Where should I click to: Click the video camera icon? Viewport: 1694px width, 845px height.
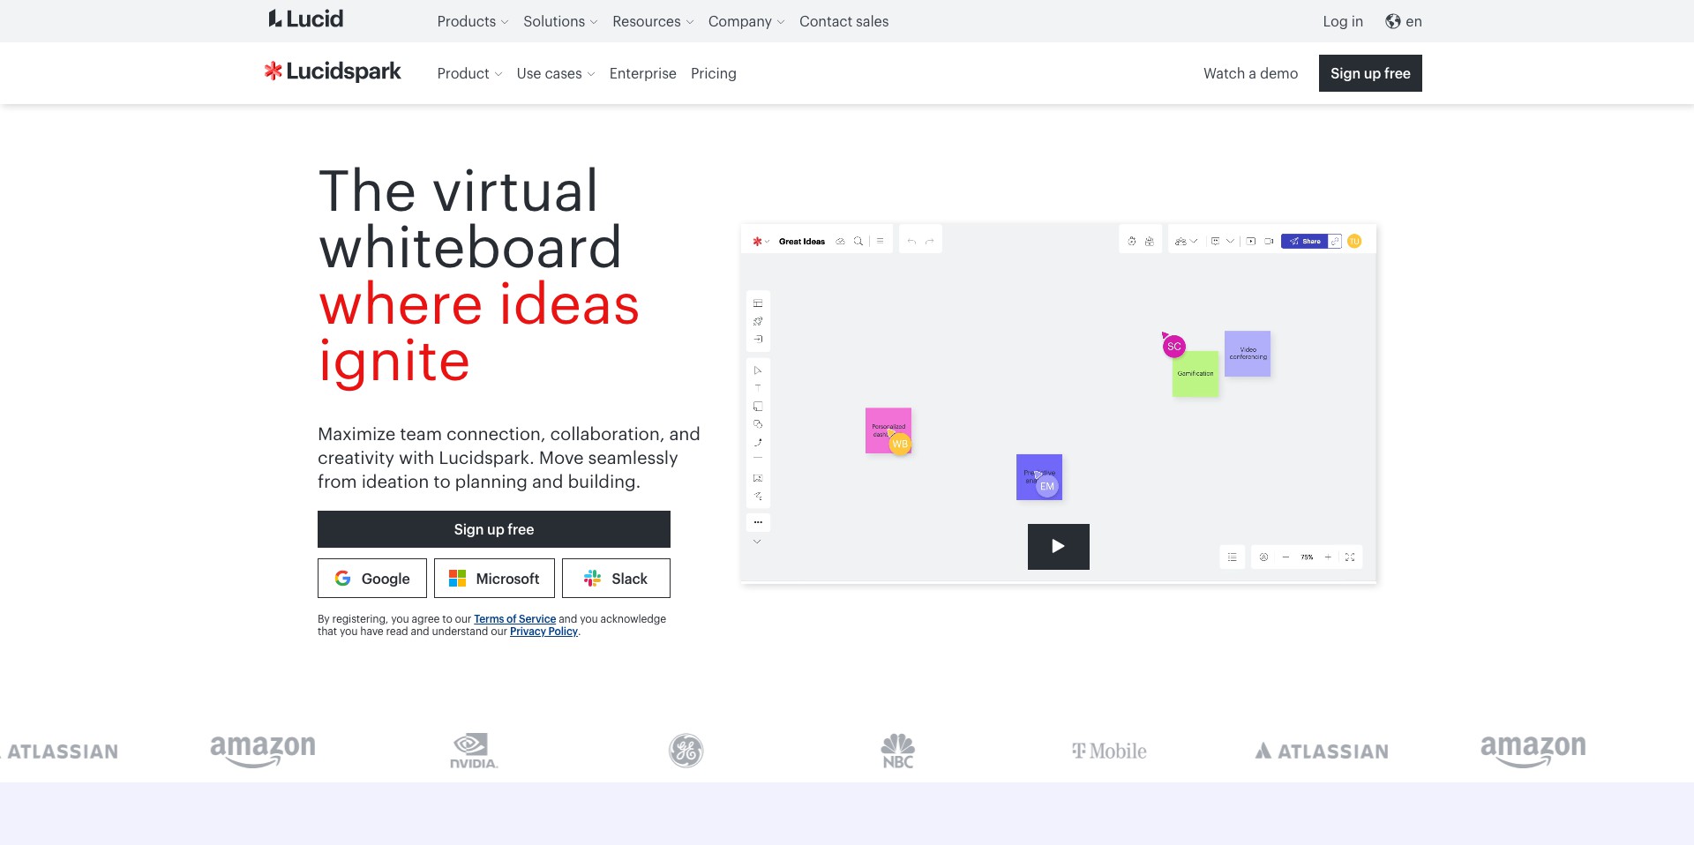[1269, 241]
